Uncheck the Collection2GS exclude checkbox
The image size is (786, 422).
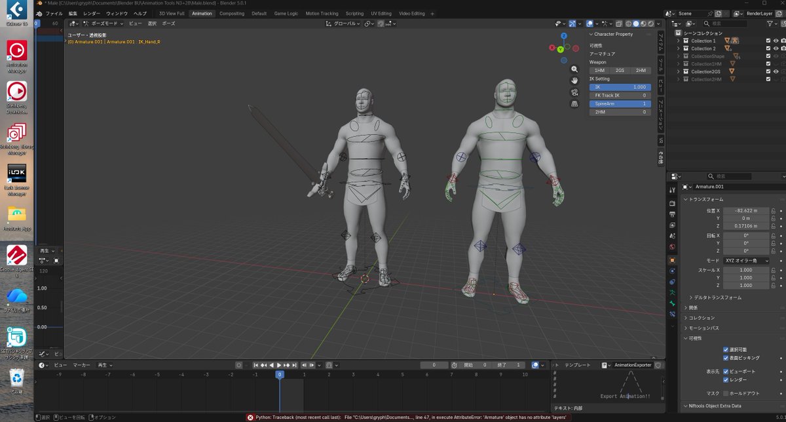tap(768, 71)
